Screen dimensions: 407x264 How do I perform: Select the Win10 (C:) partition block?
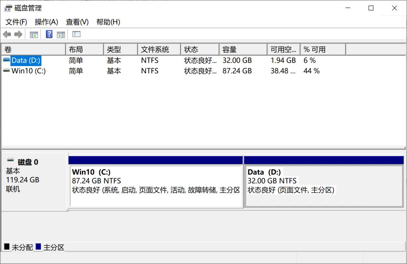click(156, 186)
